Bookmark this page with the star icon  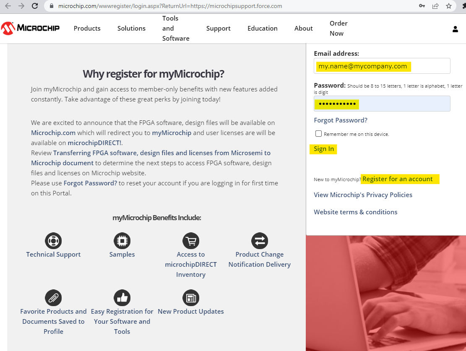(x=449, y=6)
